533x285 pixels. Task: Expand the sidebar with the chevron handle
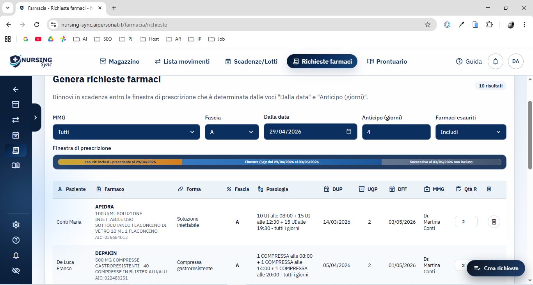(36, 118)
